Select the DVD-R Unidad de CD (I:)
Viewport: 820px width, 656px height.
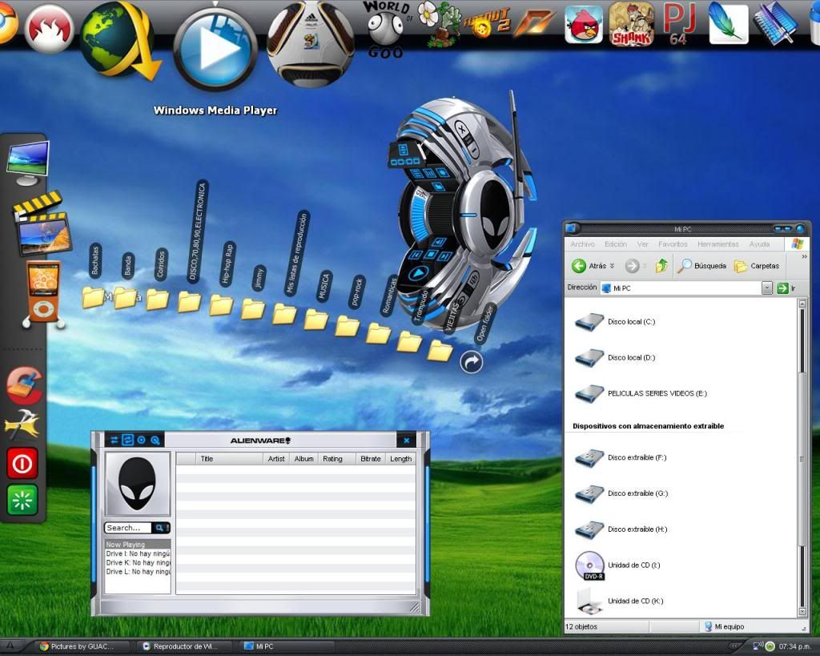click(617, 565)
